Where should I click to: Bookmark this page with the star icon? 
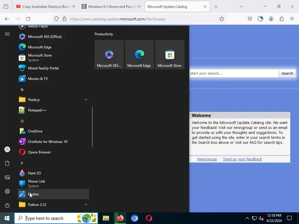click(221, 19)
